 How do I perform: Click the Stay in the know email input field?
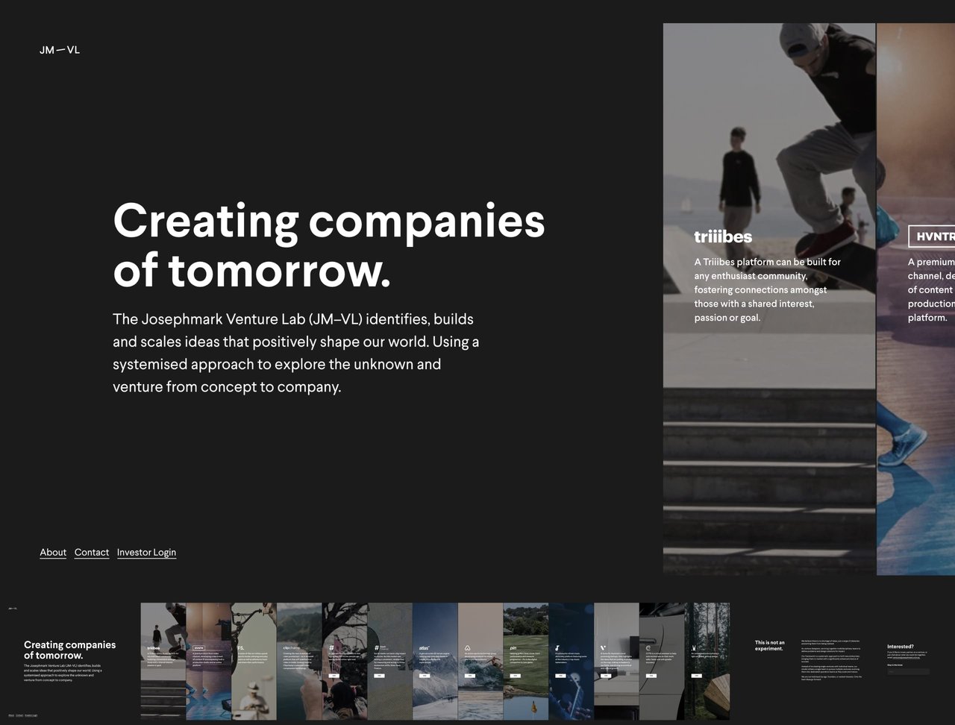[908, 671]
